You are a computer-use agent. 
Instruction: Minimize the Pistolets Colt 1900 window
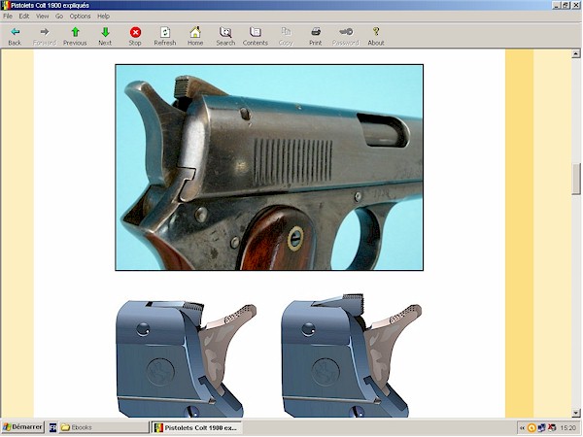pos(557,5)
